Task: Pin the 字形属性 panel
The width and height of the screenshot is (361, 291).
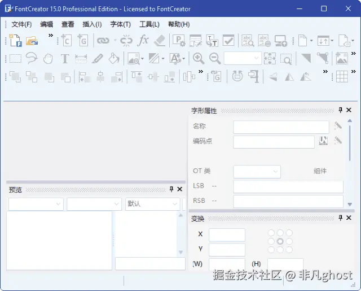Action: click(341, 110)
